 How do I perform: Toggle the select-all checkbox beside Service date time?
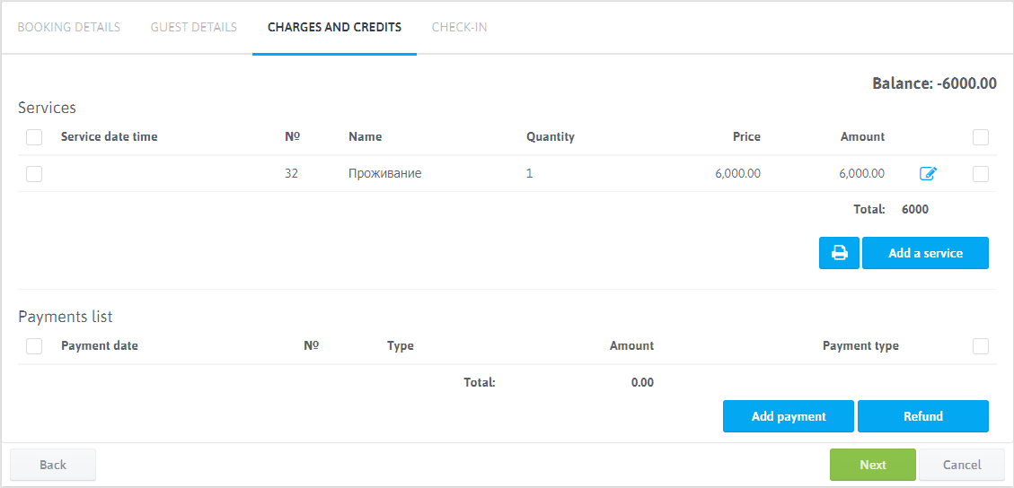(34, 137)
